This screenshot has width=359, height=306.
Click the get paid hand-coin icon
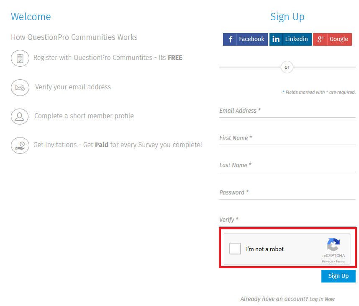pyautogui.click(x=20, y=145)
